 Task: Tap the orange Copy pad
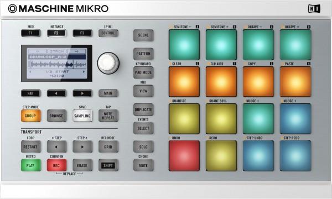click(x=258, y=82)
